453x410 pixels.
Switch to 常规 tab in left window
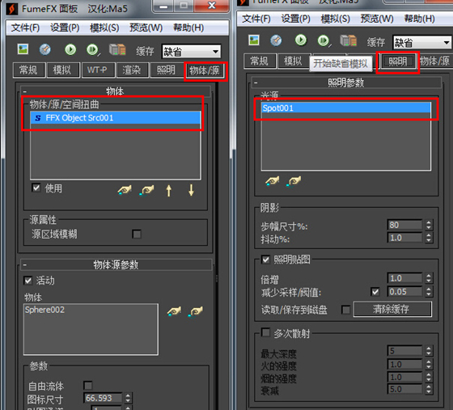[x=28, y=70]
